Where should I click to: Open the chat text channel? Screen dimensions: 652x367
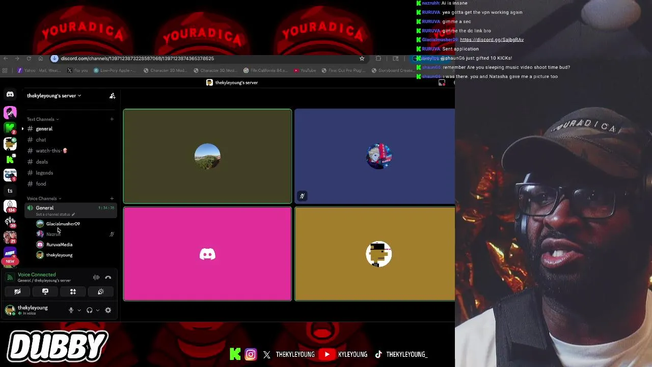[x=70, y=140]
